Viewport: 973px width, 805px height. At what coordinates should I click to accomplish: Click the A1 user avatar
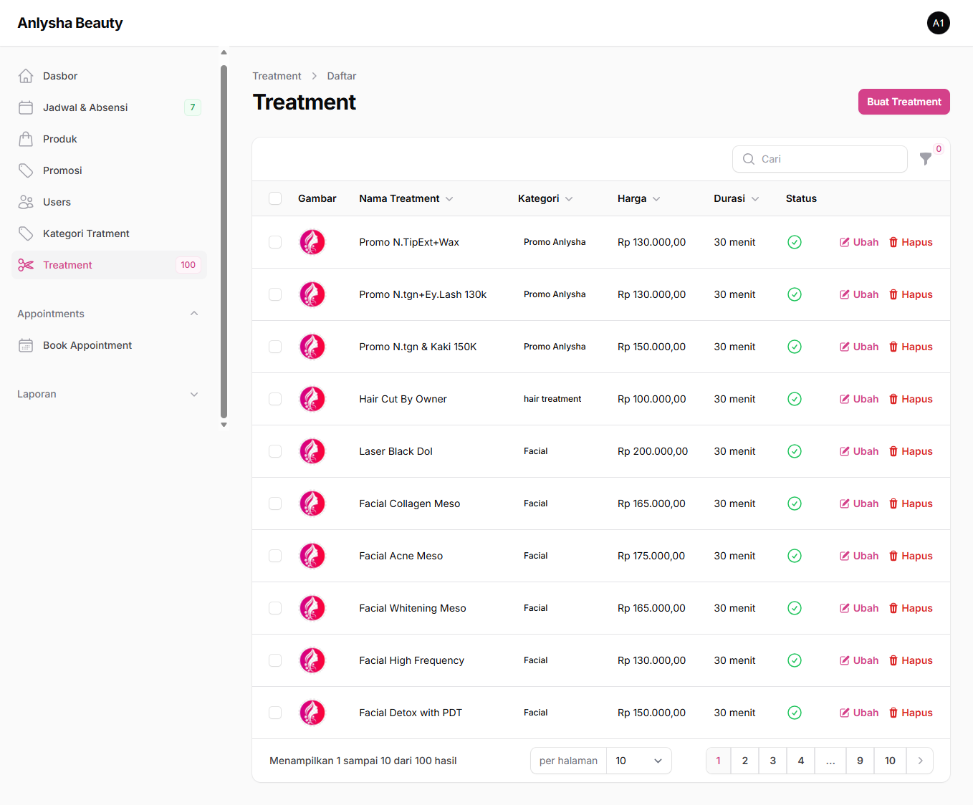pyautogui.click(x=938, y=23)
